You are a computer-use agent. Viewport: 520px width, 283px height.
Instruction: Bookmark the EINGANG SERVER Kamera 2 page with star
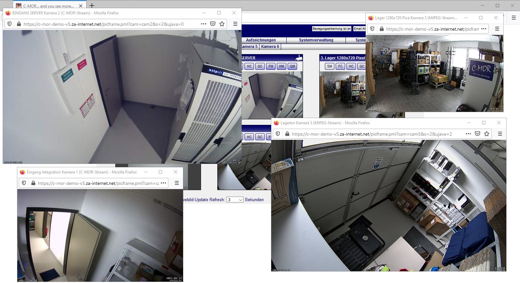point(222,24)
